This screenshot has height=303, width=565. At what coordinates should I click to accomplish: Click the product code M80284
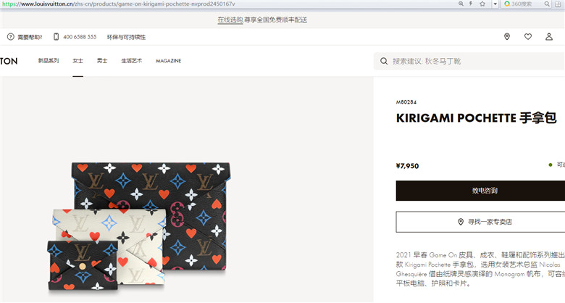coord(406,102)
